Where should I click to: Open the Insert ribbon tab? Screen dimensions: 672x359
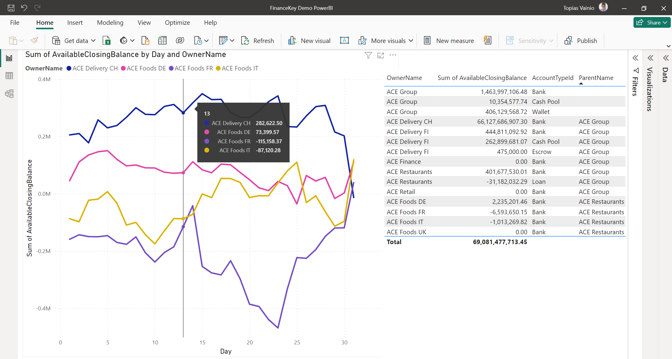pyautogui.click(x=75, y=23)
